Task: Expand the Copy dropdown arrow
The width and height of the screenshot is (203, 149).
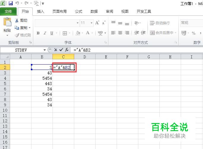Action: click(x=29, y=28)
